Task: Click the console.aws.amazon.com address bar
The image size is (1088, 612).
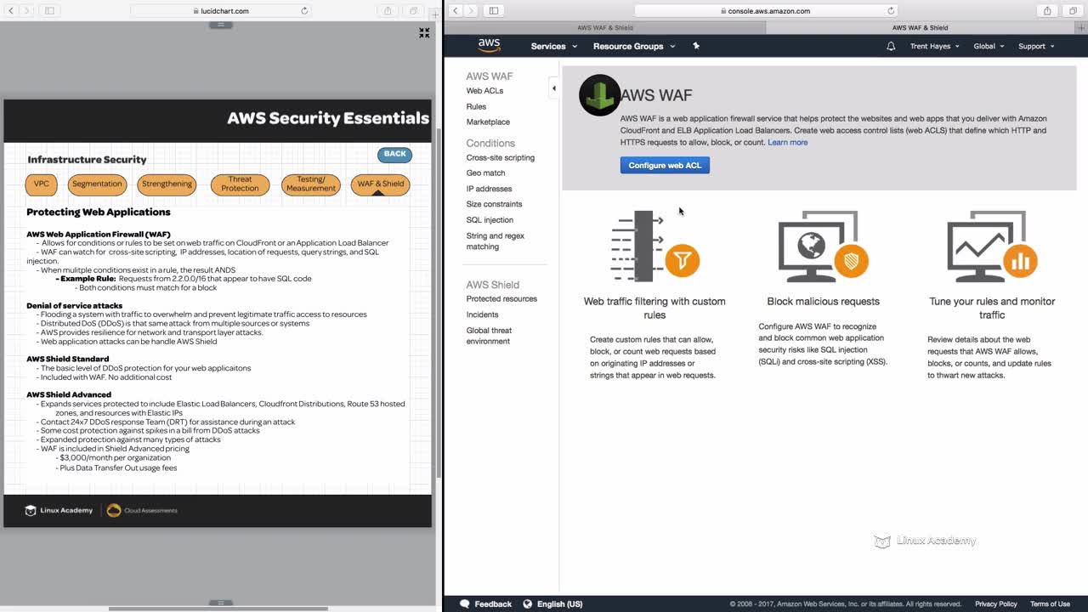Action: click(x=766, y=10)
